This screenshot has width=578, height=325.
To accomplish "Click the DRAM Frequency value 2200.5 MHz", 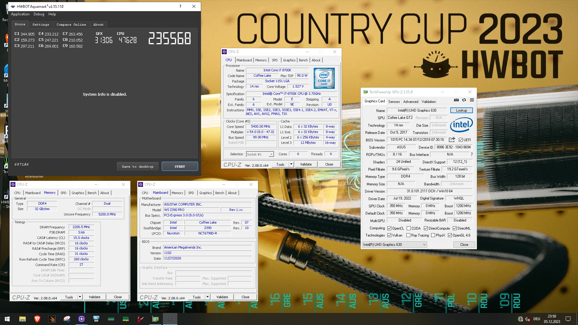I will 81,227.
